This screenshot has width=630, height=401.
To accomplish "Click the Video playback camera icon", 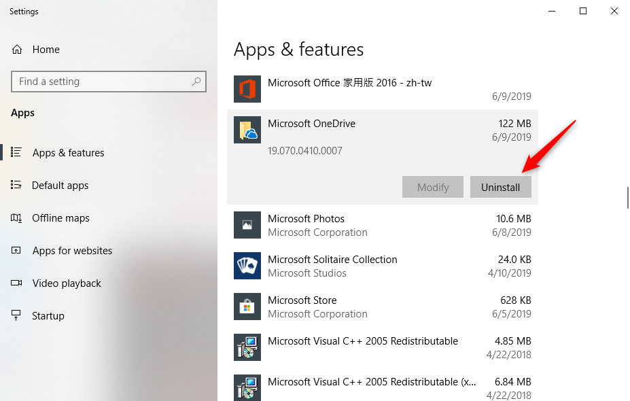I will [16, 283].
